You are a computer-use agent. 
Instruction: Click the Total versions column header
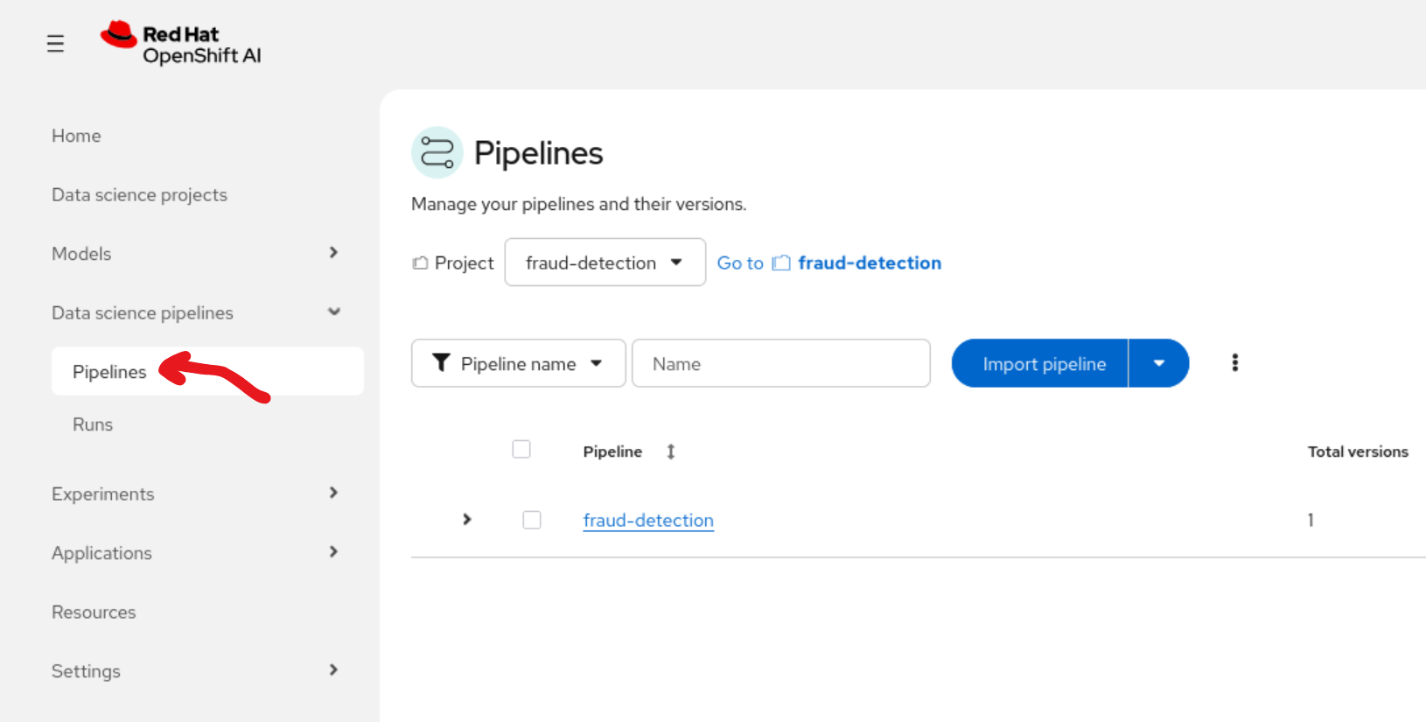tap(1358, 452)
